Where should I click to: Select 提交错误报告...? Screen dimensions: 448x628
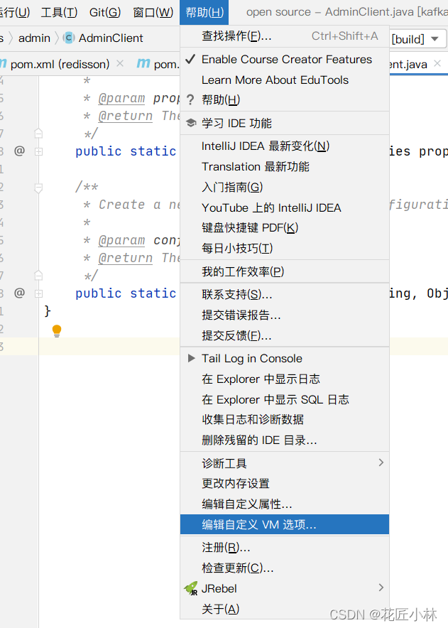tap(285, 315)
